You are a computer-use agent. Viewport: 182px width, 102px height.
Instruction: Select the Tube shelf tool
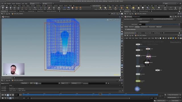(x=11, y=8)
